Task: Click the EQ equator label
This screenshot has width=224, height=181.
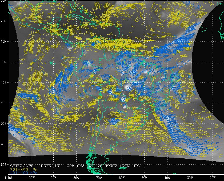Action: coord(5,62)
